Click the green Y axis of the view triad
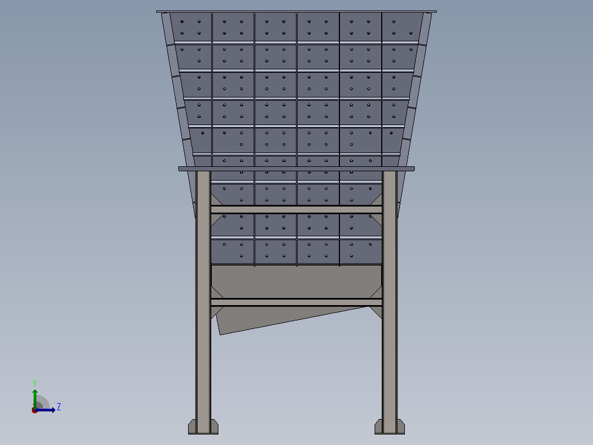The height and width of the screenshot is (445, 593). (x=35, y=398)
